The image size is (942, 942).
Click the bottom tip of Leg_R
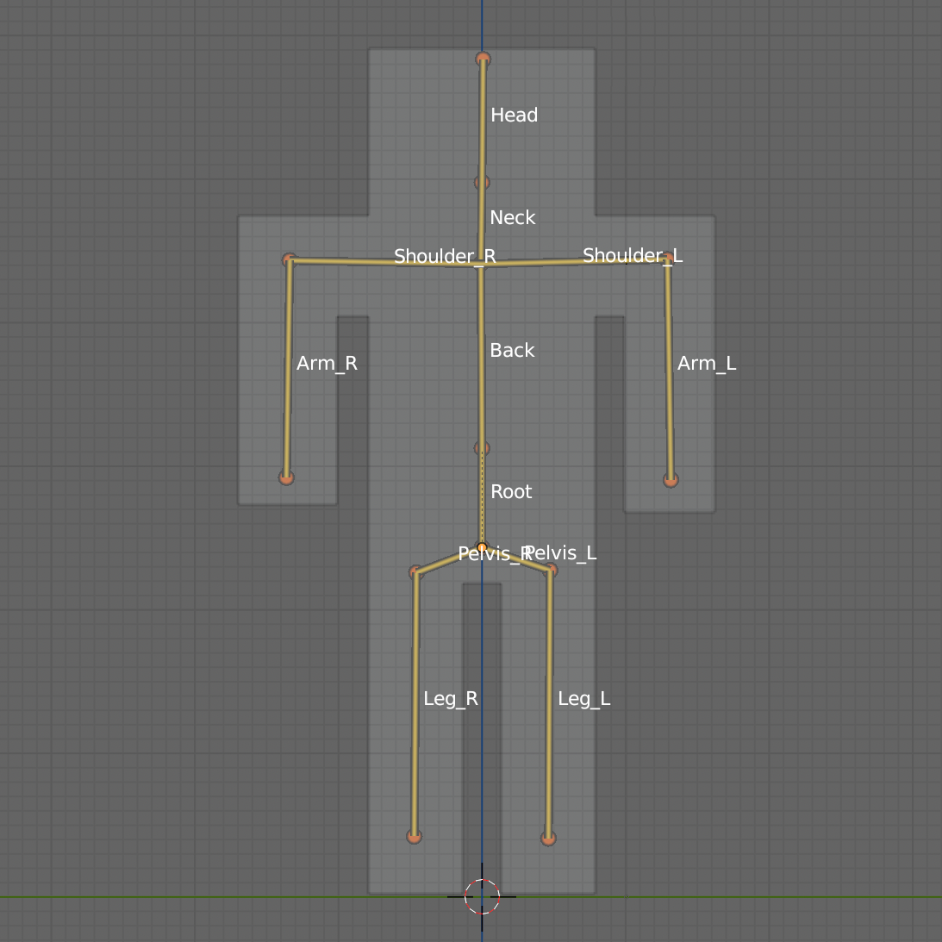tap(415, 836)
